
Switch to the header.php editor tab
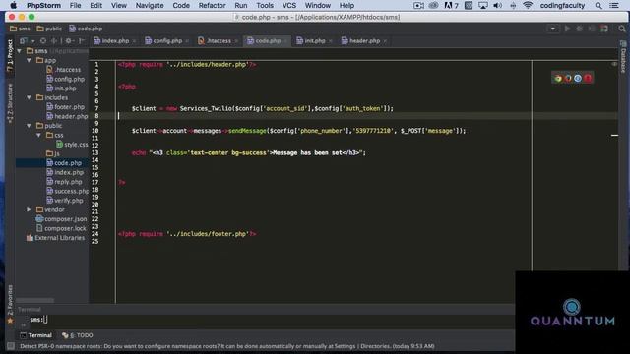coord(364,41)
